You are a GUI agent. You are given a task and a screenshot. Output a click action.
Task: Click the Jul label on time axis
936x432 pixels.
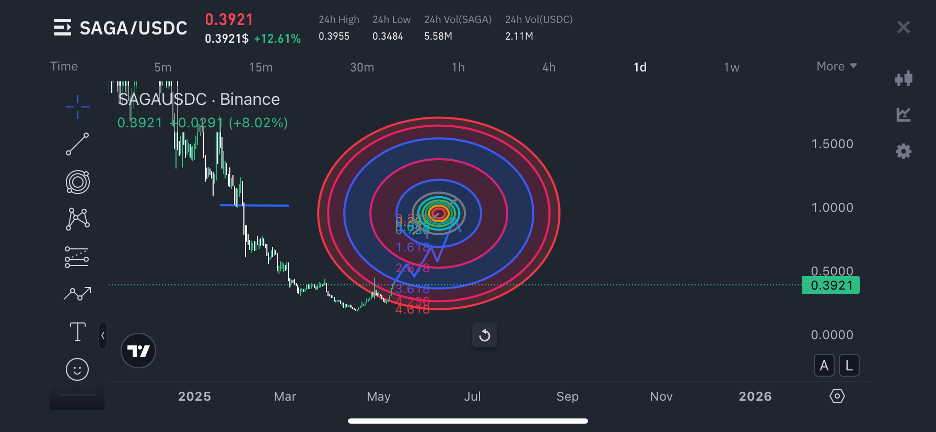coord(472,397)
